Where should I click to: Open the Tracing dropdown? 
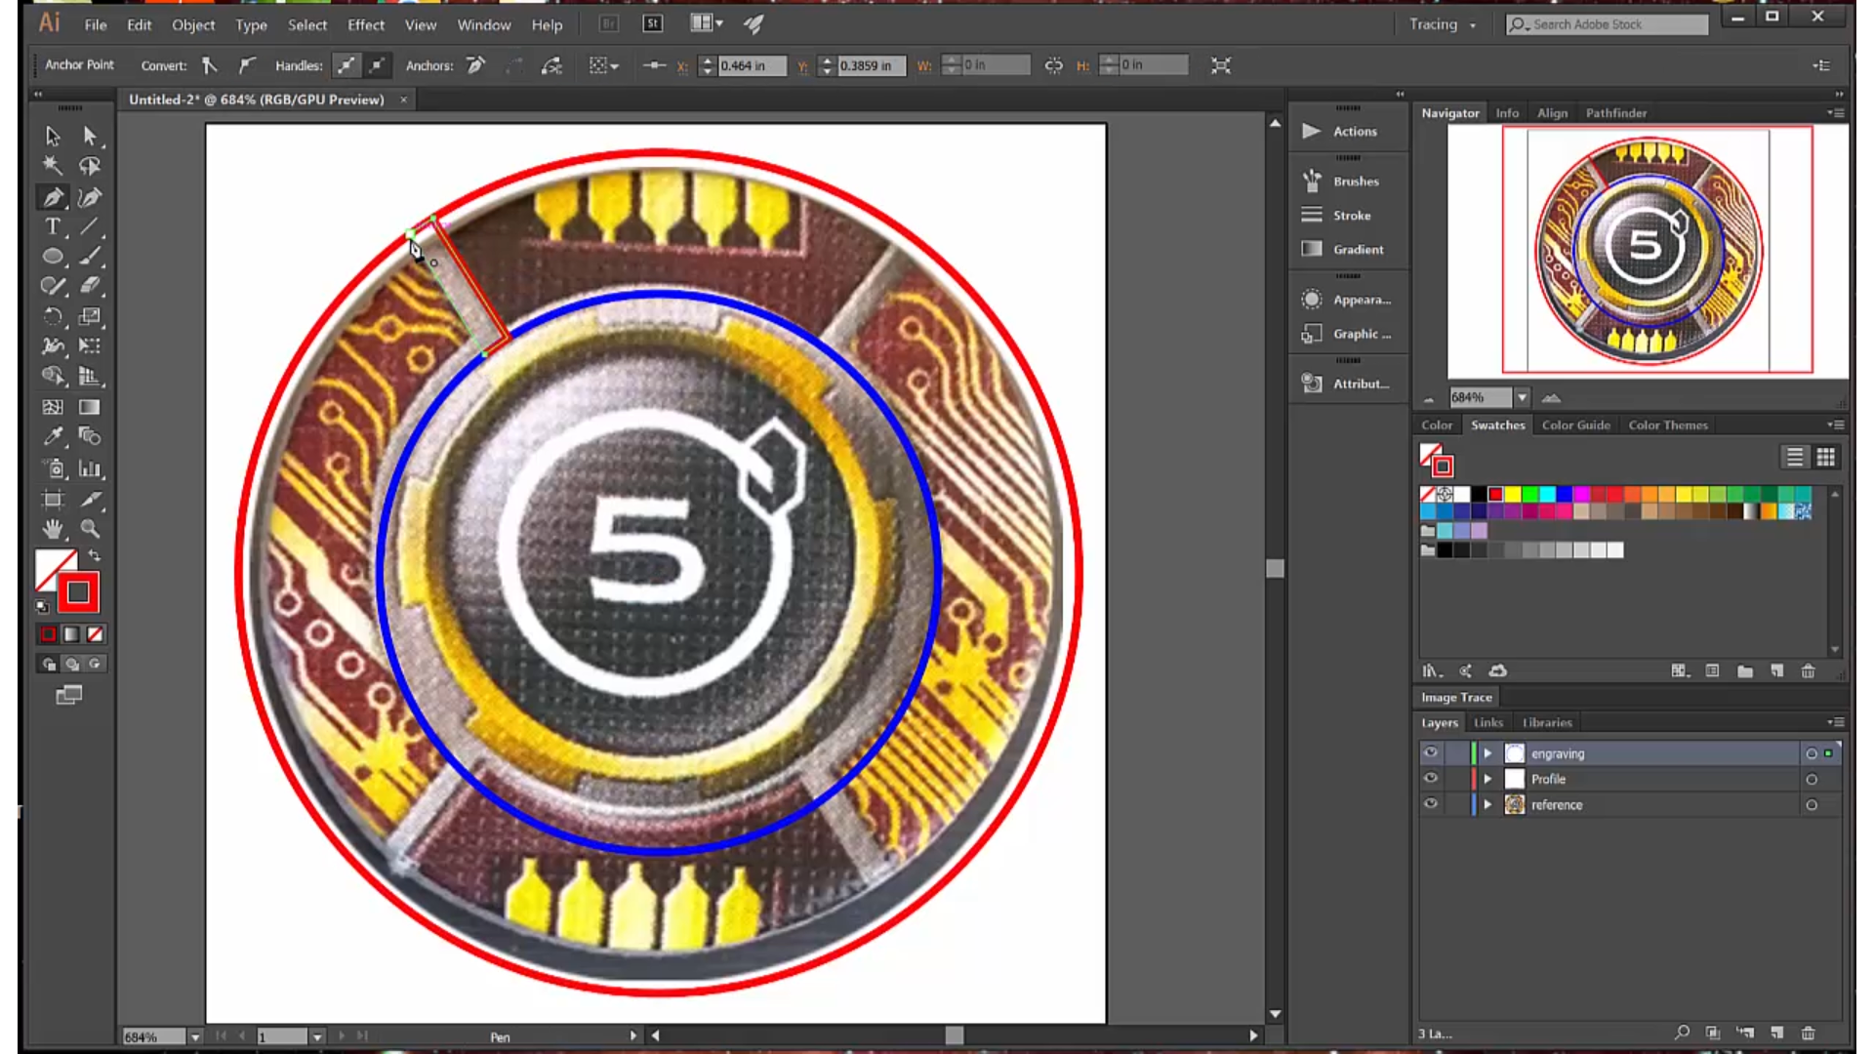(x=1443, y=24)
